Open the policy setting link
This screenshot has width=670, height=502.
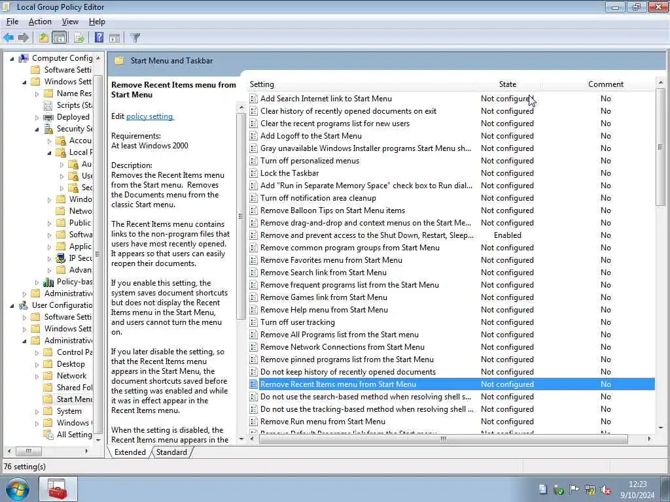(150, 116)
